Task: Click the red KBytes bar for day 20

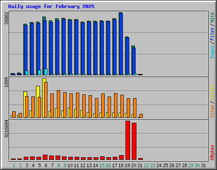Action: pyautogui.click(x=134, y=141)
